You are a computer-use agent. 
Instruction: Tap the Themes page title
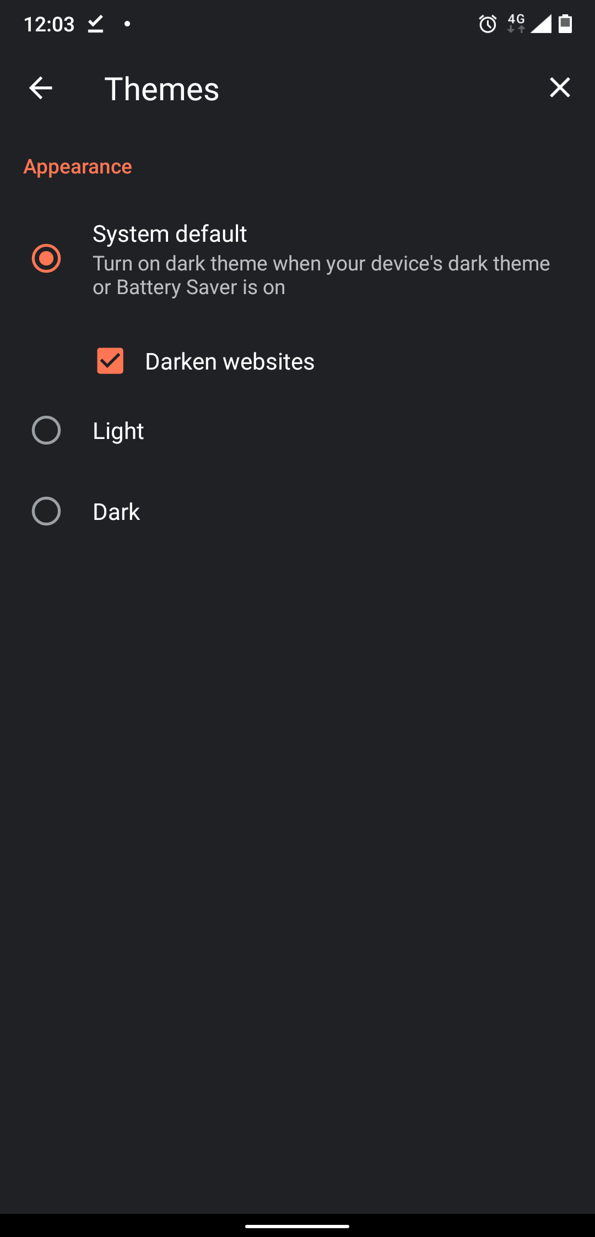coord(162,89)
